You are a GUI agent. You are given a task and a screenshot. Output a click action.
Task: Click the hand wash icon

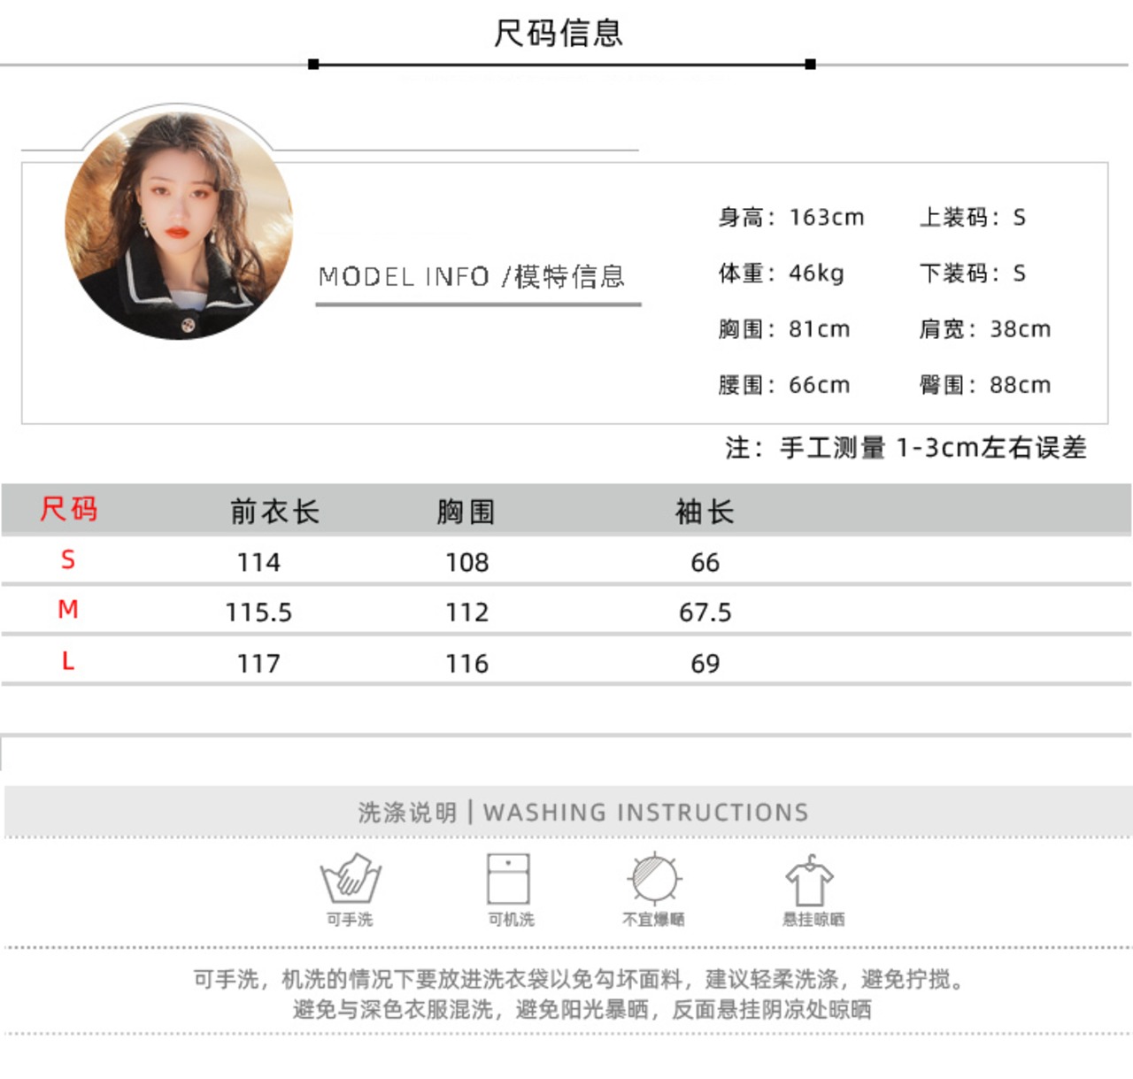351,878
